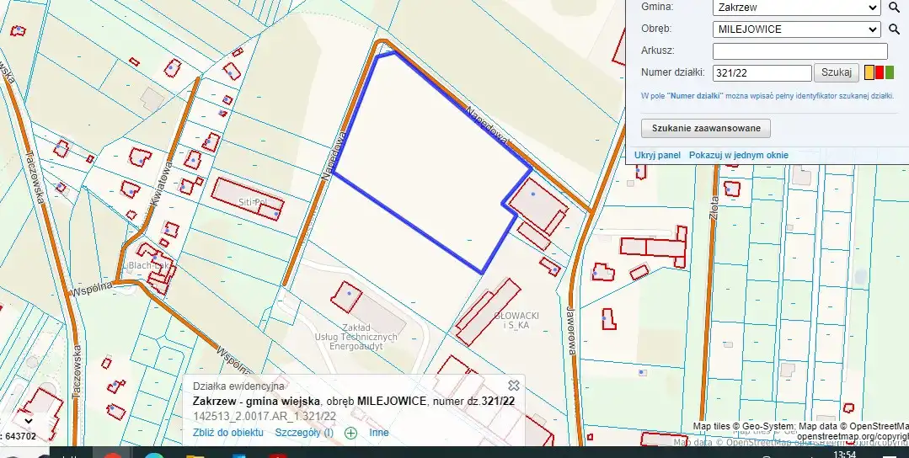Click the small chevron icon above coordinates
The image size is (909, 458).
pyautogui.click(x=29, y=420)
